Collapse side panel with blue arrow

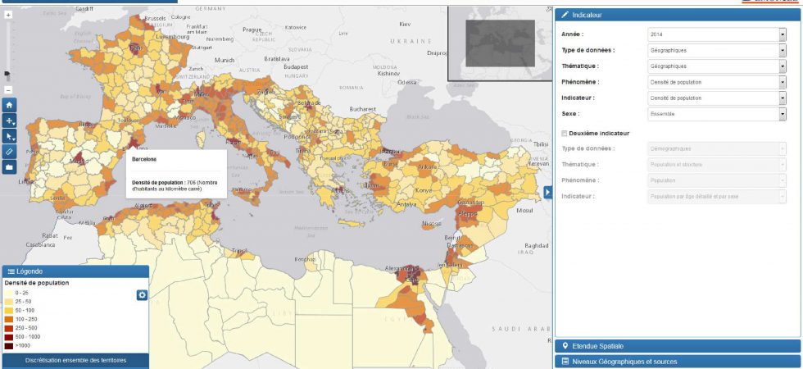pyautogui.click(x=547, y=192)
